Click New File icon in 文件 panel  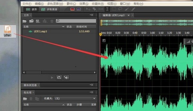point(38,21)
